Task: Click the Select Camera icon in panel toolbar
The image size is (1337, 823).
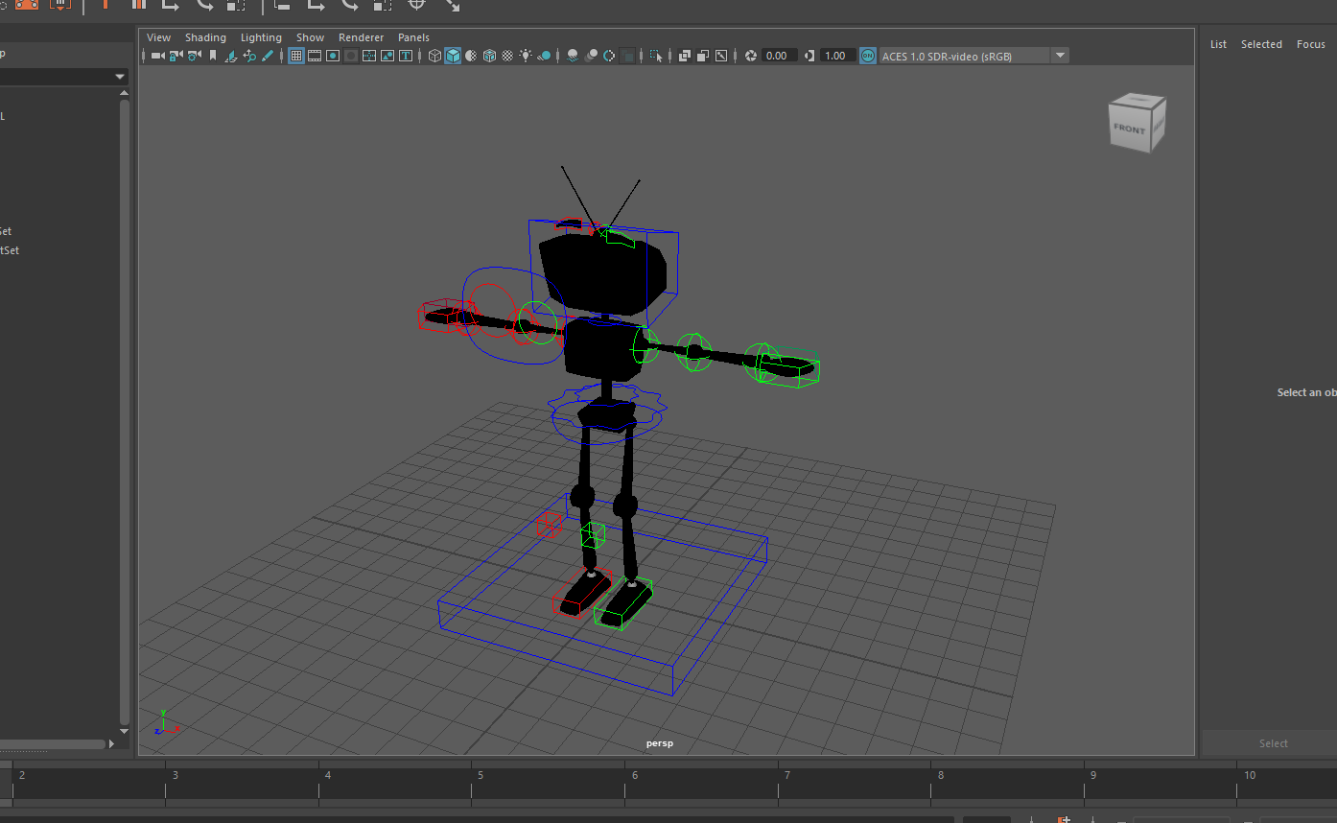Action: click(x=157, y=56)
